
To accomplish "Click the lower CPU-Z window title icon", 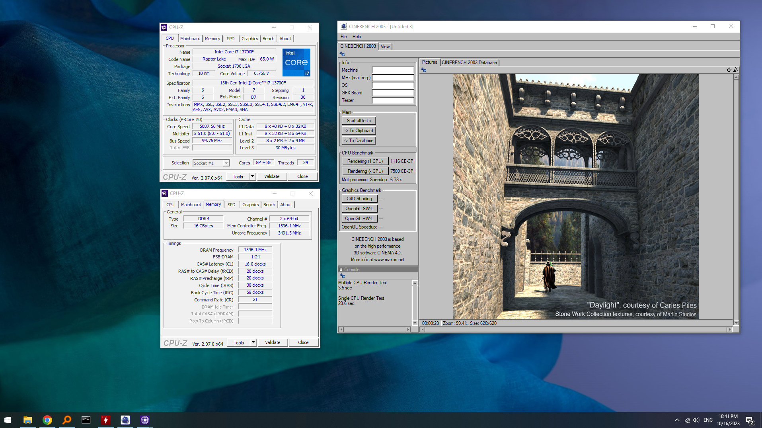I will 165,193.
